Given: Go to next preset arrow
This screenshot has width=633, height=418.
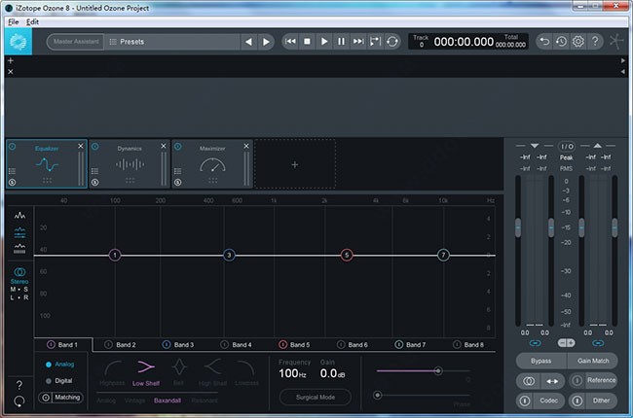Looking at the screenshot, I should tap(266, 42).
